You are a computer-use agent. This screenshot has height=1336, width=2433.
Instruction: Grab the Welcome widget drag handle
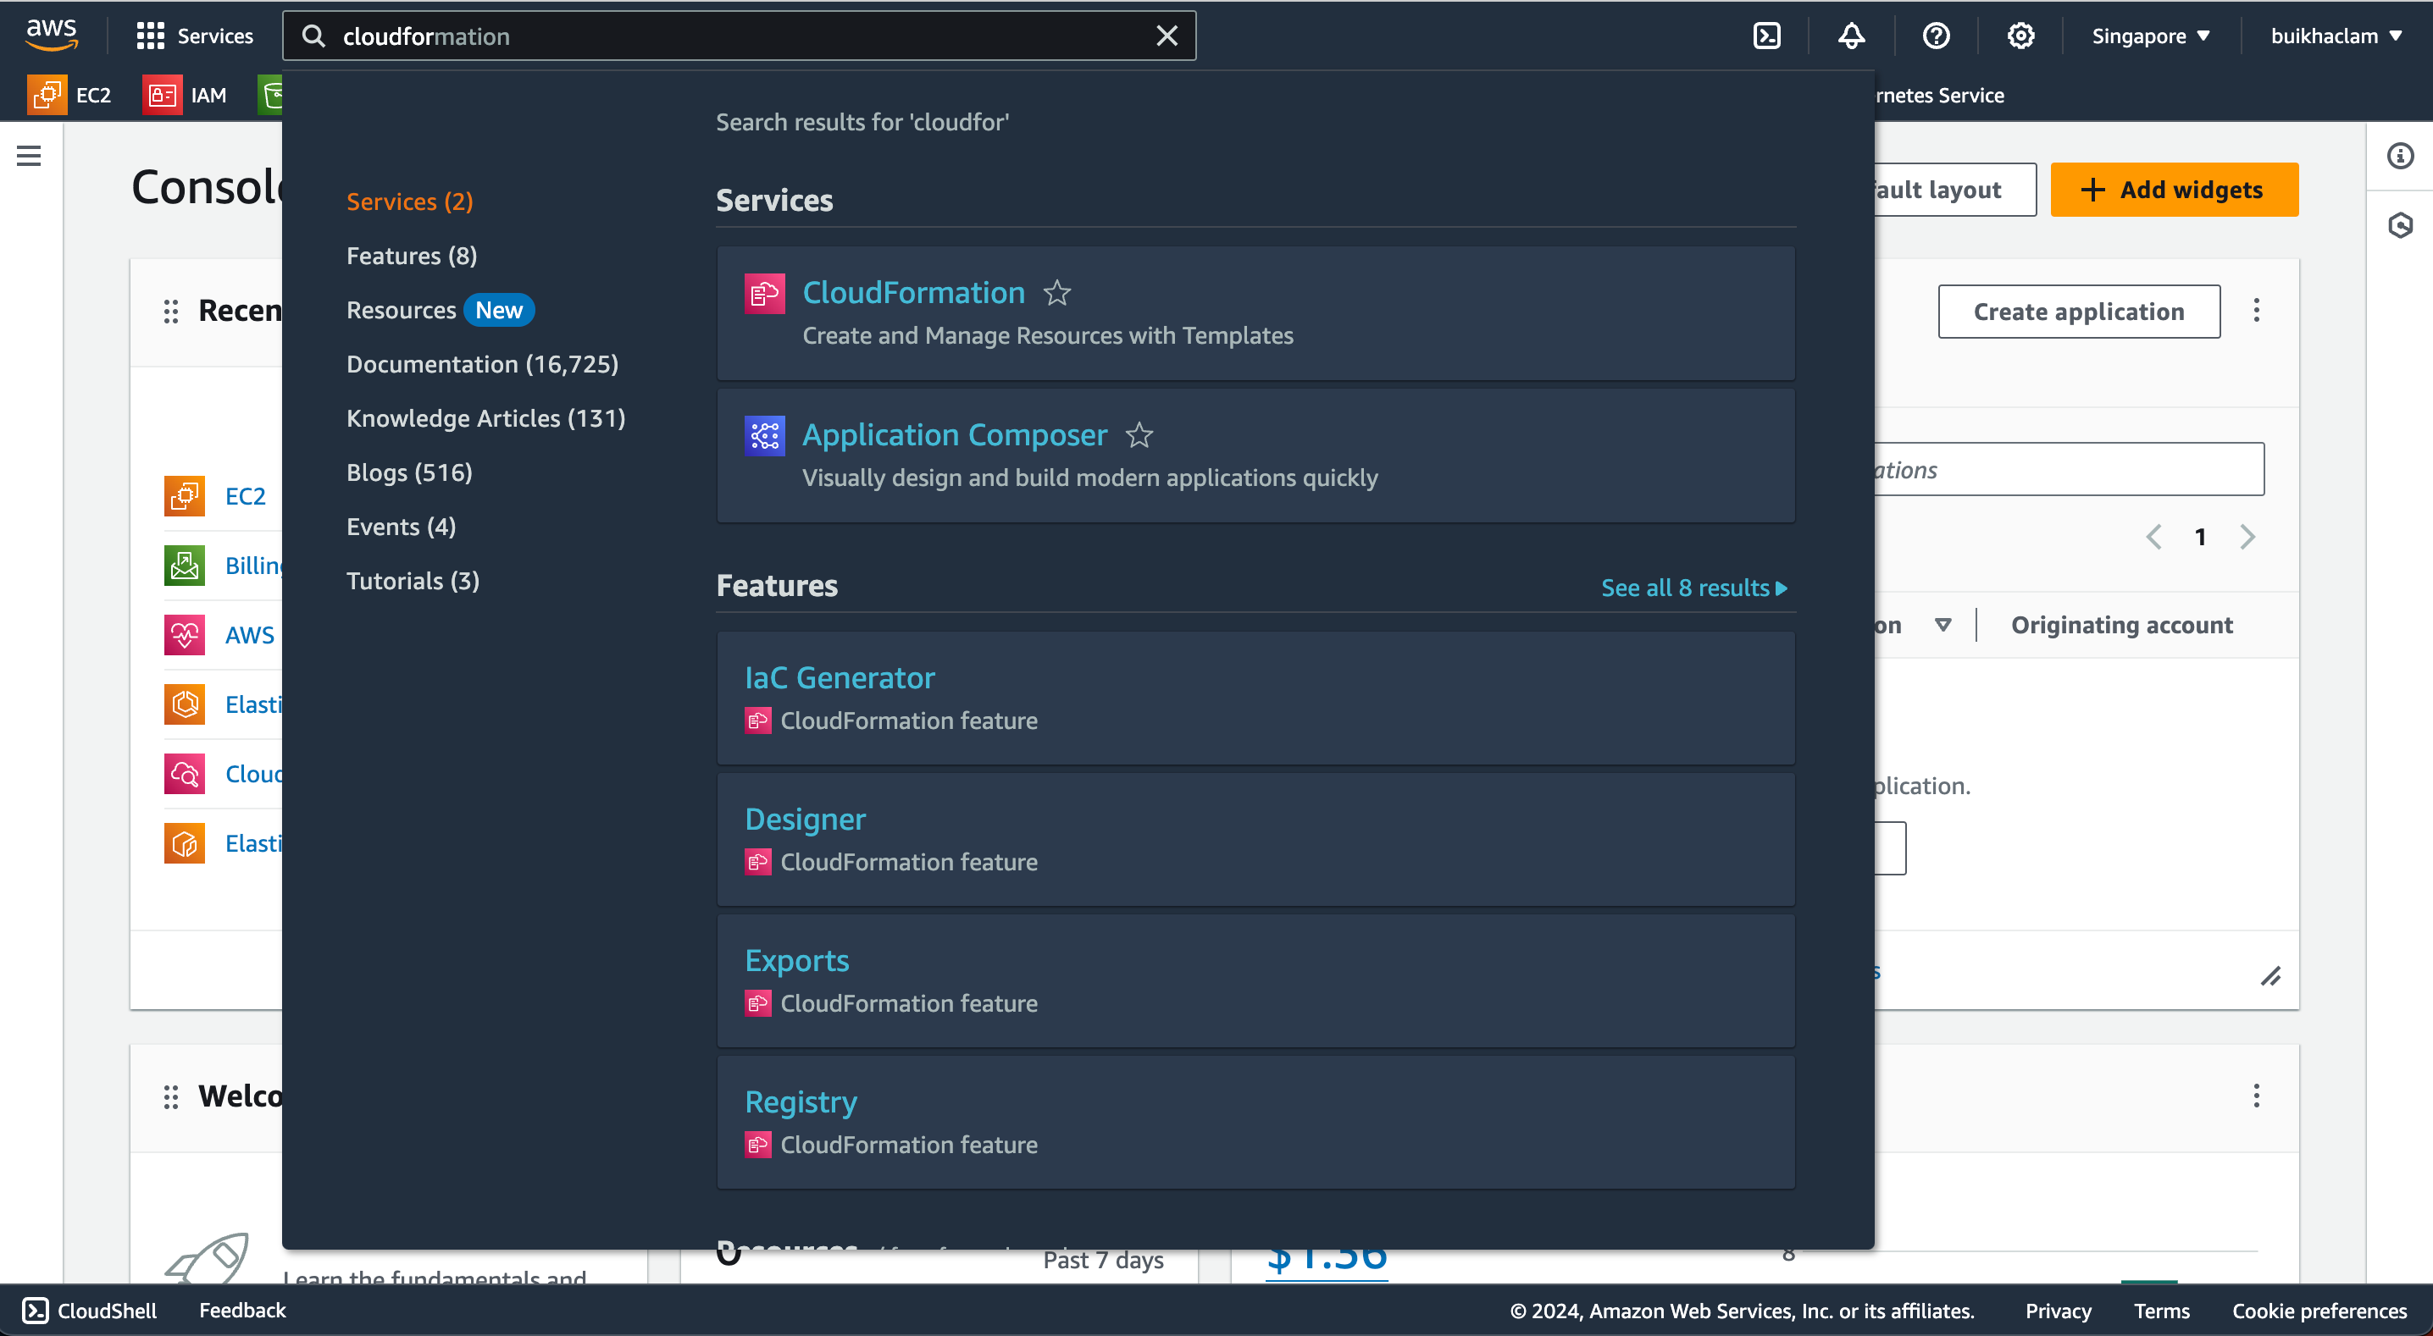171,1097
